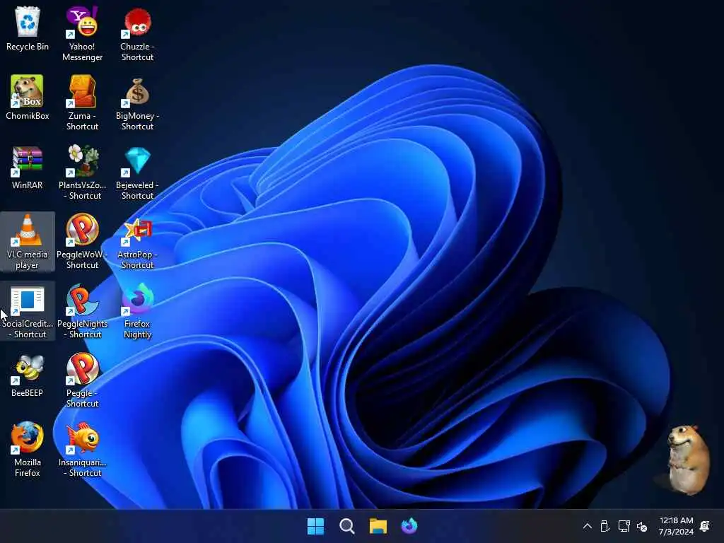Select the SocialCredit shortcut icon
The height and width of the screenshot is (543, 724).
(28, 310)
